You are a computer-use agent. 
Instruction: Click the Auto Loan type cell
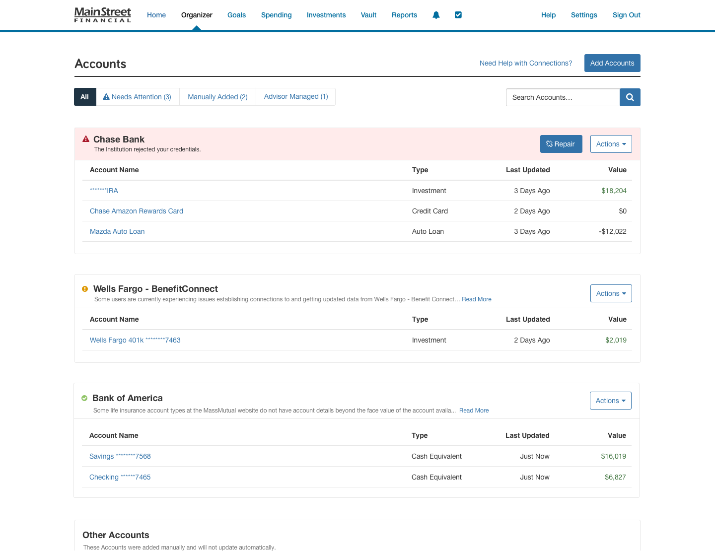(428, 231)
